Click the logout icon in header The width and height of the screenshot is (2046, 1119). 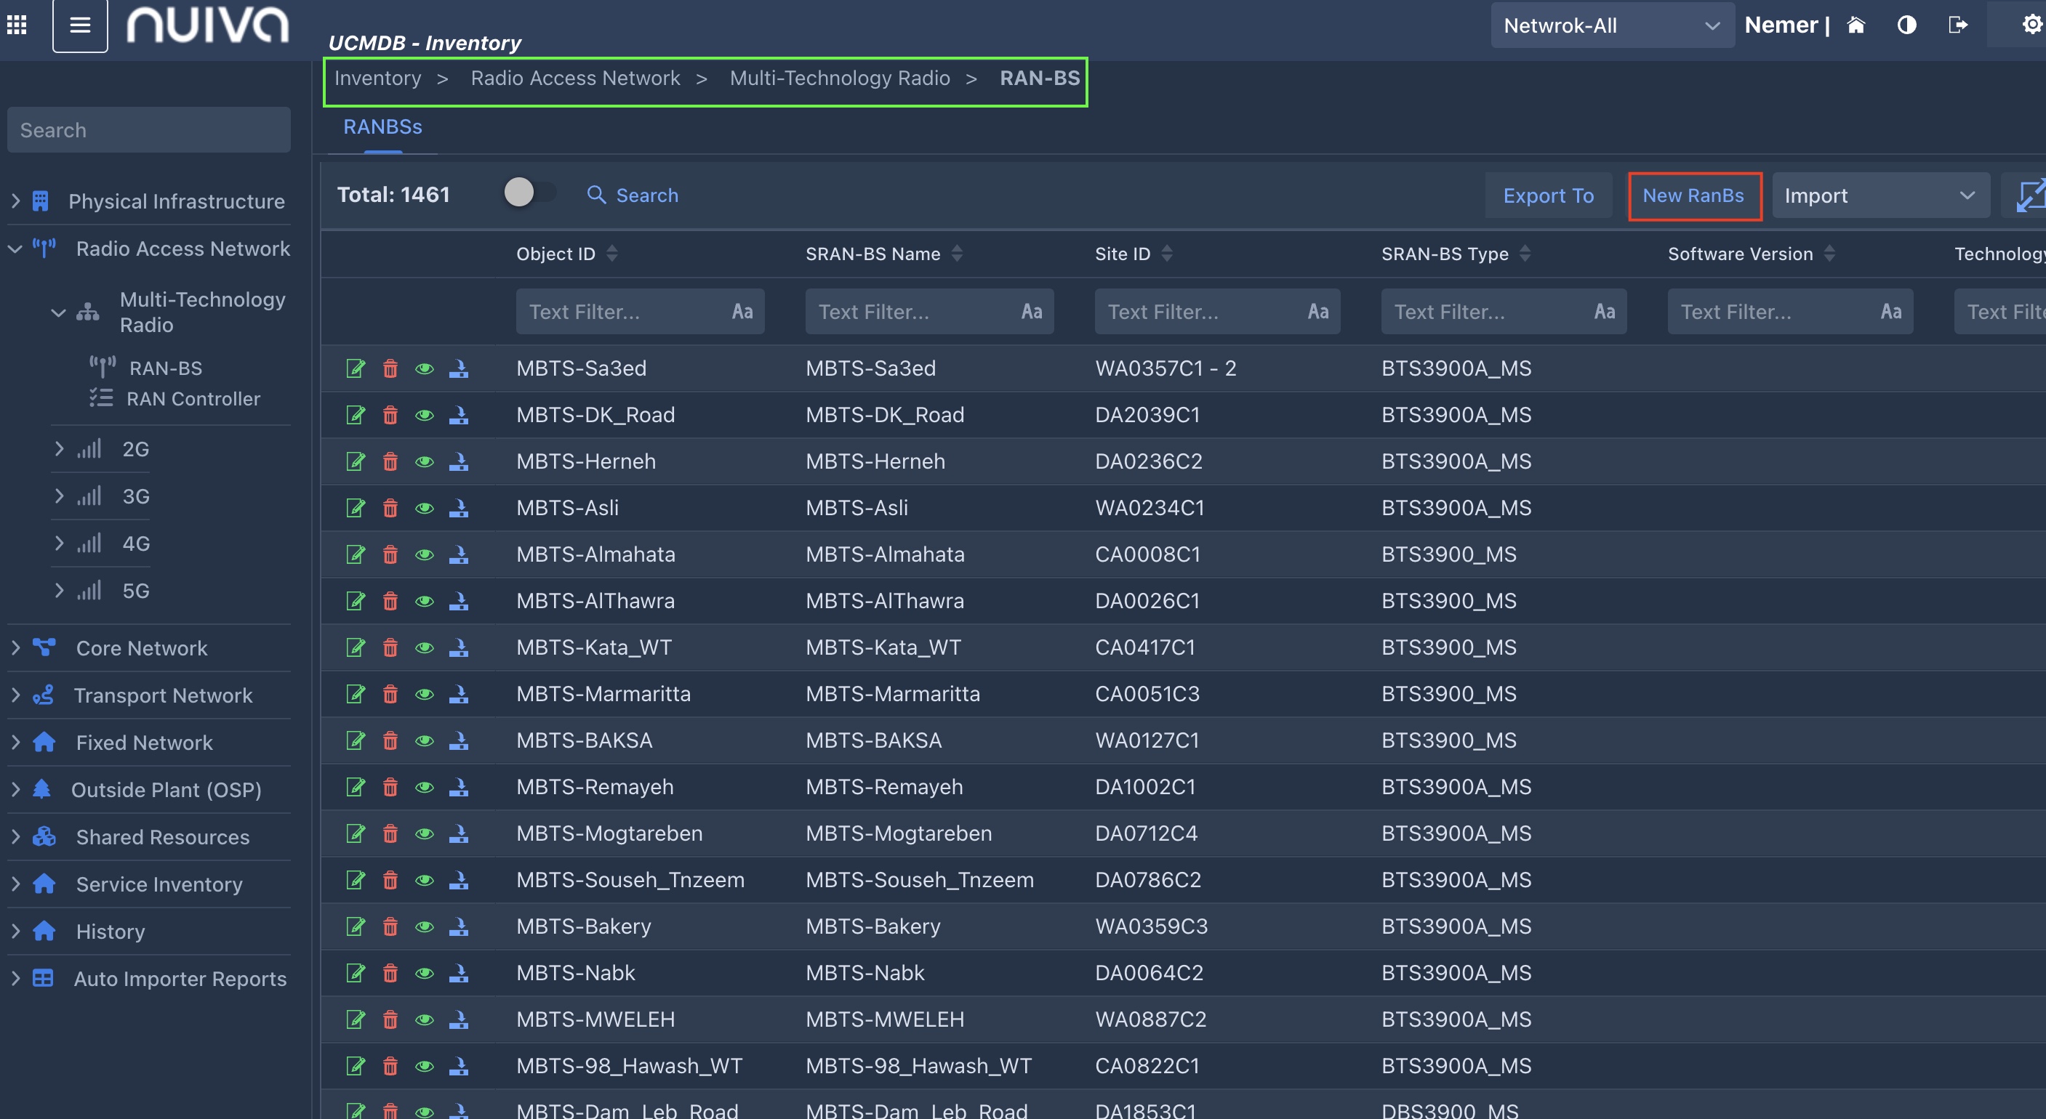point(1958,25)
